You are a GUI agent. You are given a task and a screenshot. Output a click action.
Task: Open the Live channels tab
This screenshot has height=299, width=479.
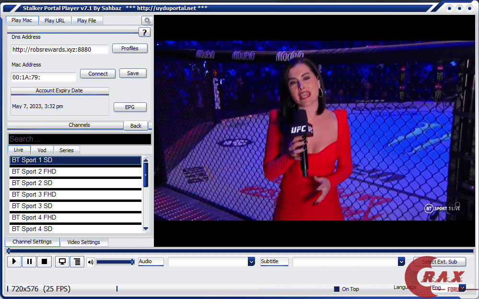click(x=19, y=150)
